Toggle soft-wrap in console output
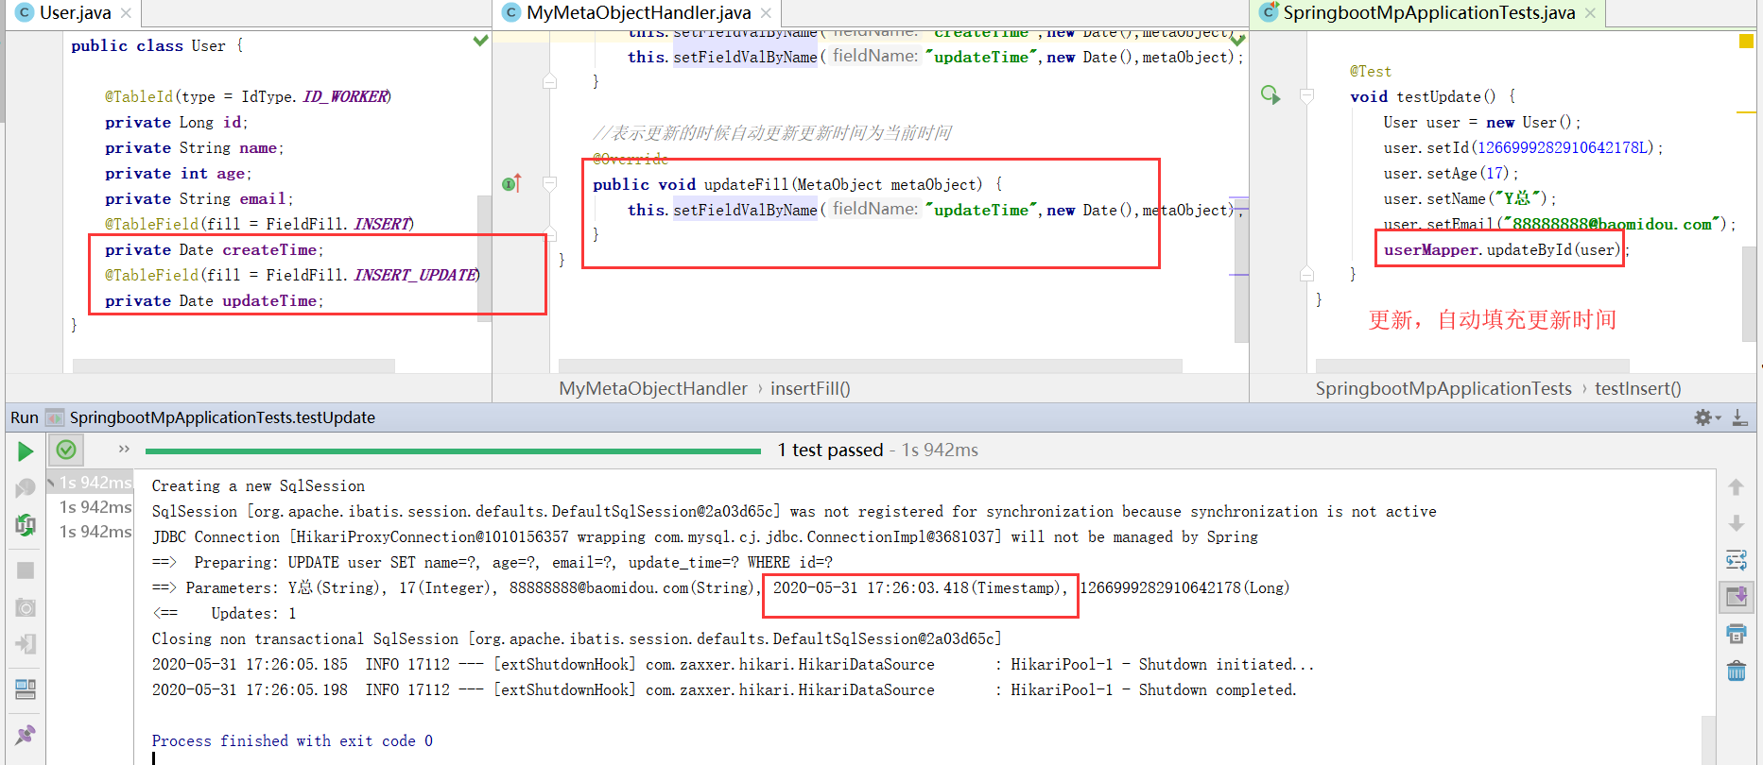The width and height of the screenshot is (1763, 765). [1736, 560]
